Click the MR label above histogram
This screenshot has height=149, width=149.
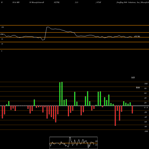coord(133,77)
